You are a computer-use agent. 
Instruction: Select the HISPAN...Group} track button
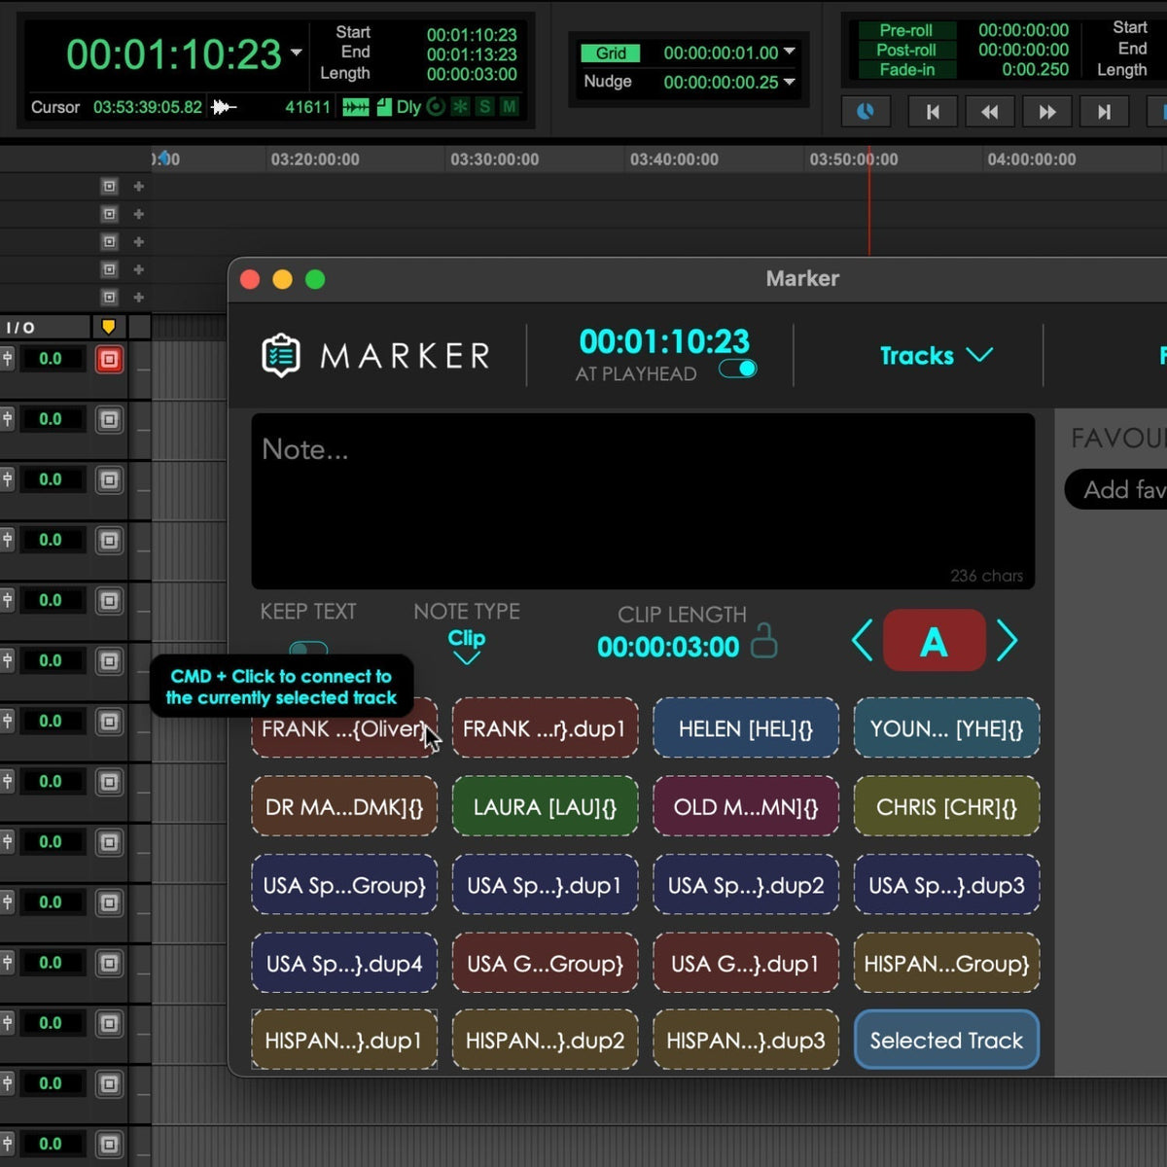[x=946, y=964]
